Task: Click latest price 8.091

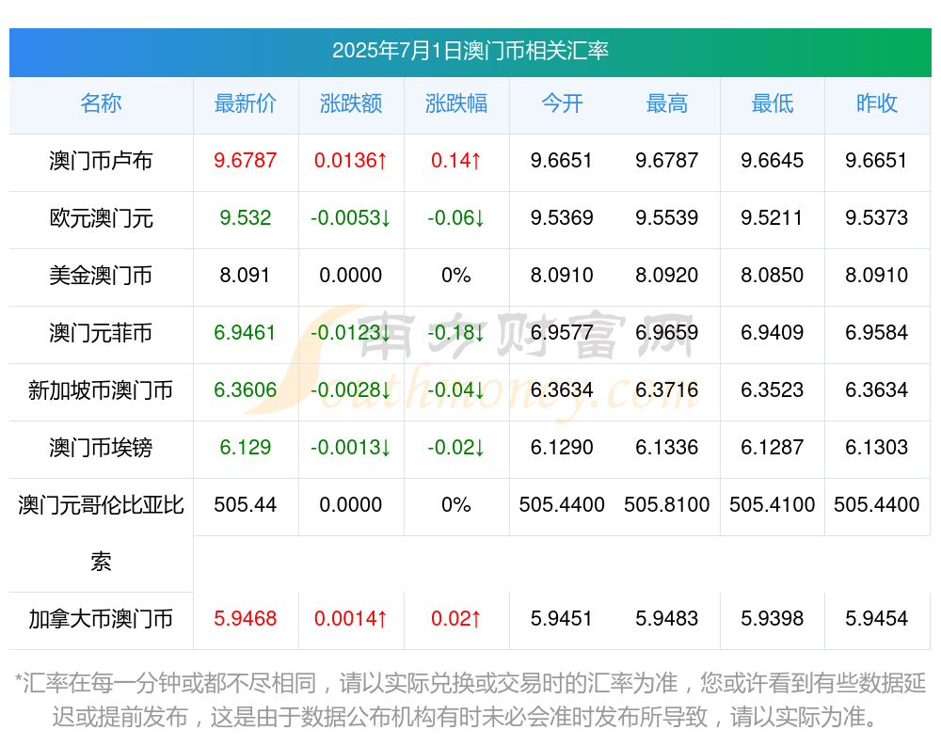Action: click(x=246, y=275)
